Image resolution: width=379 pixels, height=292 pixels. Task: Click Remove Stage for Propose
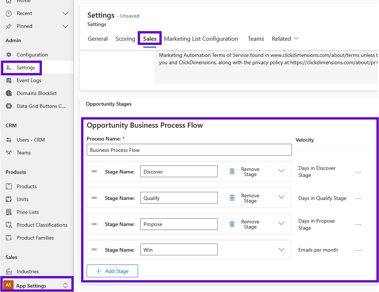tap(250, 224)
